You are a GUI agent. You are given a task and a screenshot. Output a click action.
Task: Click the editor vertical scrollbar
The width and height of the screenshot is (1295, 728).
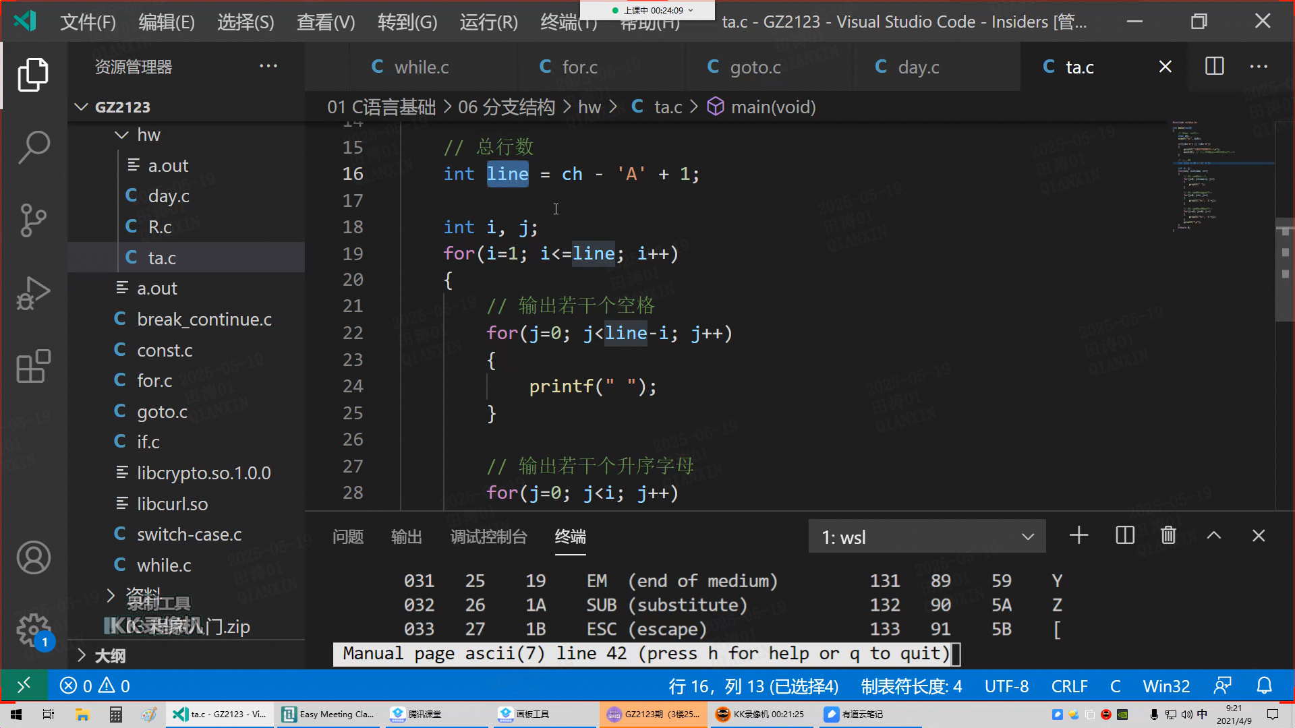point(1284,270)
